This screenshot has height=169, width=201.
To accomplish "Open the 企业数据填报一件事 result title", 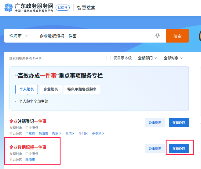I will click(x=28, y=147).
